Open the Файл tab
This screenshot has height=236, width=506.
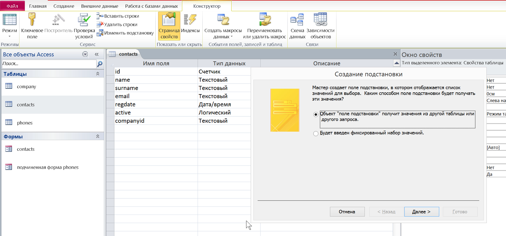click(12, 6)
